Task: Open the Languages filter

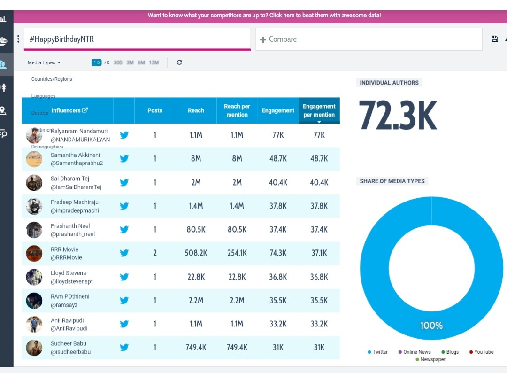Action: click(x=43, y=95)
